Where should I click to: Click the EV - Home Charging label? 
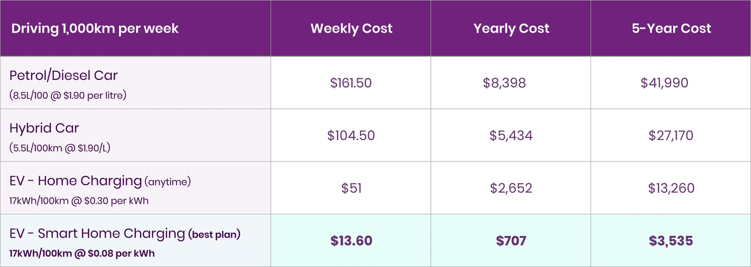(x=75, y=181)
